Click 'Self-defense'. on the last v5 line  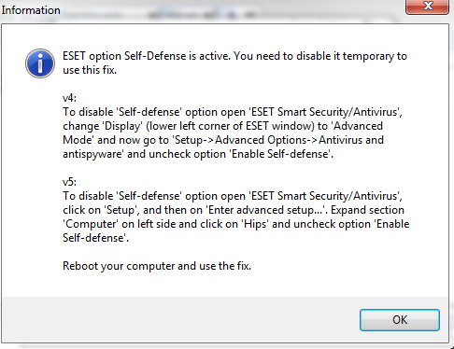pos(94,238)
